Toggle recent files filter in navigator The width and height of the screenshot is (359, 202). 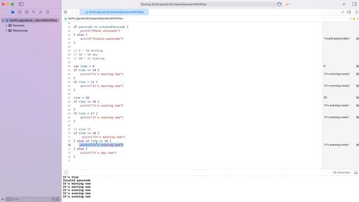coord(54,199)
